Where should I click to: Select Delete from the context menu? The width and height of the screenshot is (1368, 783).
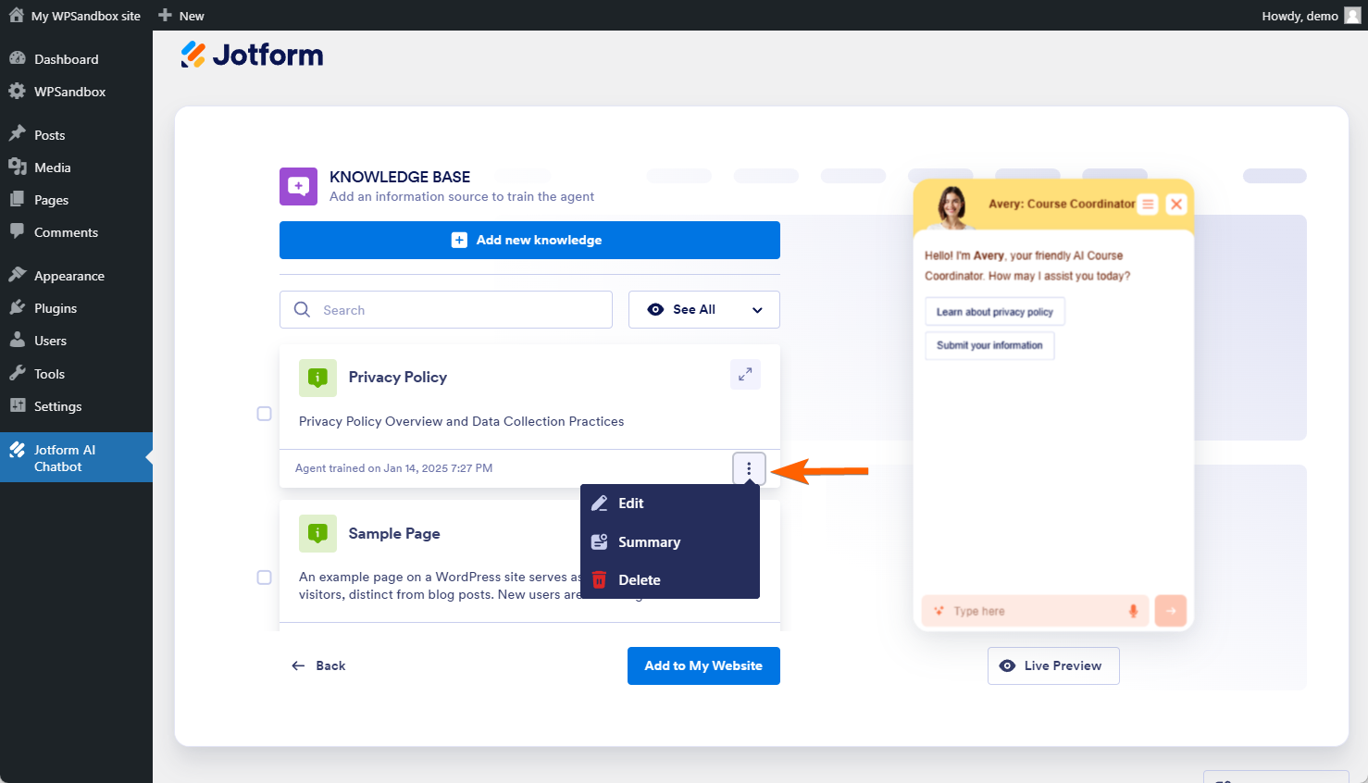tap(670, 579)
